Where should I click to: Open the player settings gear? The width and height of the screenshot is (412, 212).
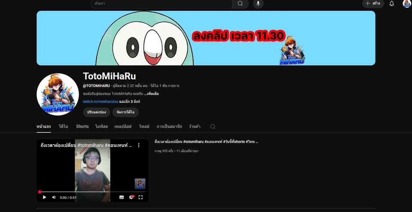tap(131, 197)
